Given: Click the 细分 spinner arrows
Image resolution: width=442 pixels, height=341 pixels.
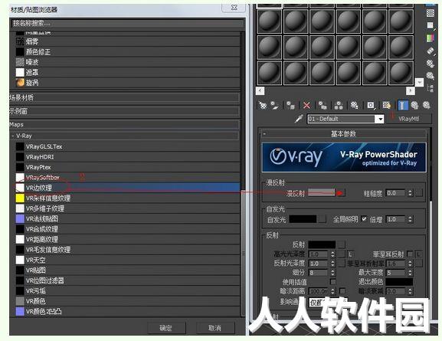Looking at the screenshot, I should point(333,273).
